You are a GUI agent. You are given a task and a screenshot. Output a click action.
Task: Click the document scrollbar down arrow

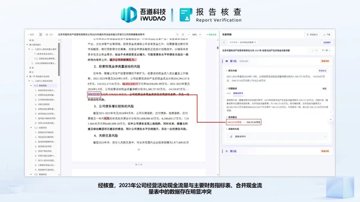[x=218, y=175]
